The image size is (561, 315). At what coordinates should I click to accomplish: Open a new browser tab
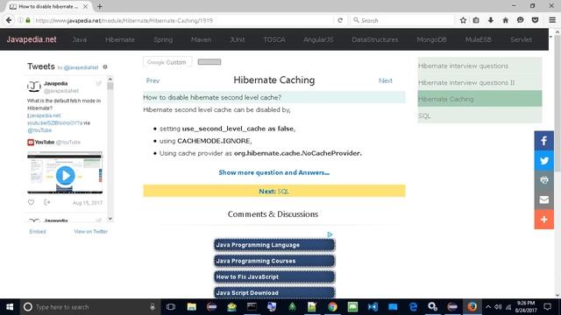point(99,6)
